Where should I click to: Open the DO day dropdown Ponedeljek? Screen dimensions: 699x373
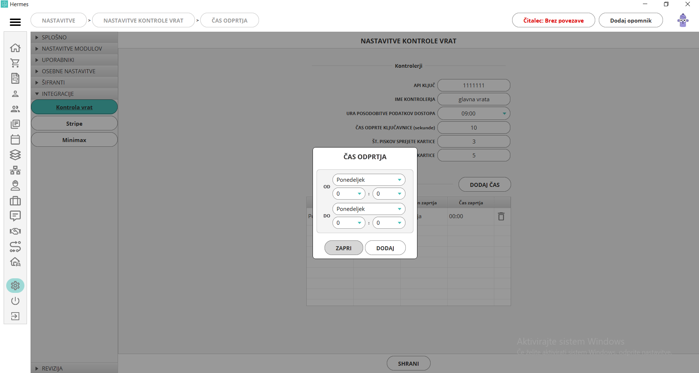[x=369, y=209]
